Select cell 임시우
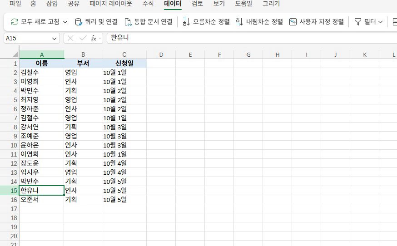 (42, 172)
